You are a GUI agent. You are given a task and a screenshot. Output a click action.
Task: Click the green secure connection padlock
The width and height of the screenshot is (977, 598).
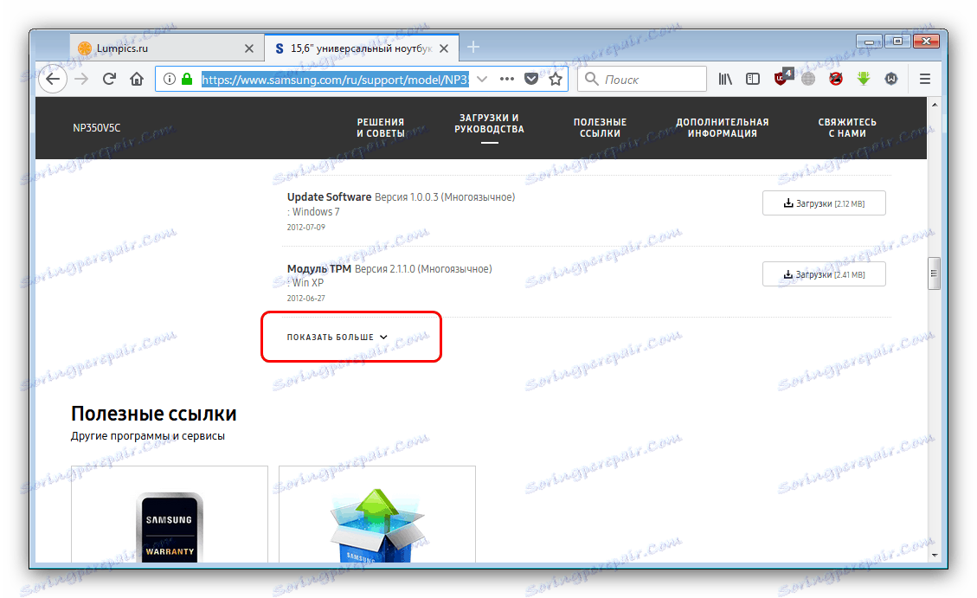(187, 79)
